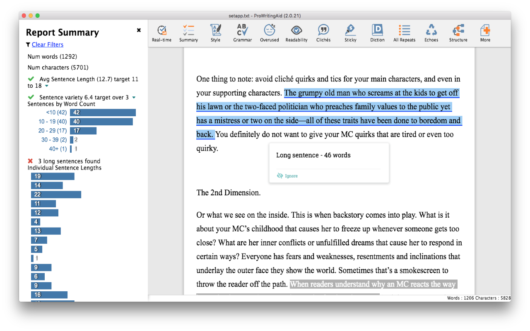Expand the Sentence variety section

tap(133, 97)
